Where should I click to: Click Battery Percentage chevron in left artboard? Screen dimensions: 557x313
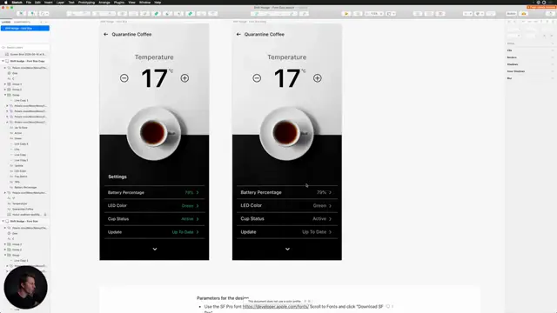tap(198, 192)
